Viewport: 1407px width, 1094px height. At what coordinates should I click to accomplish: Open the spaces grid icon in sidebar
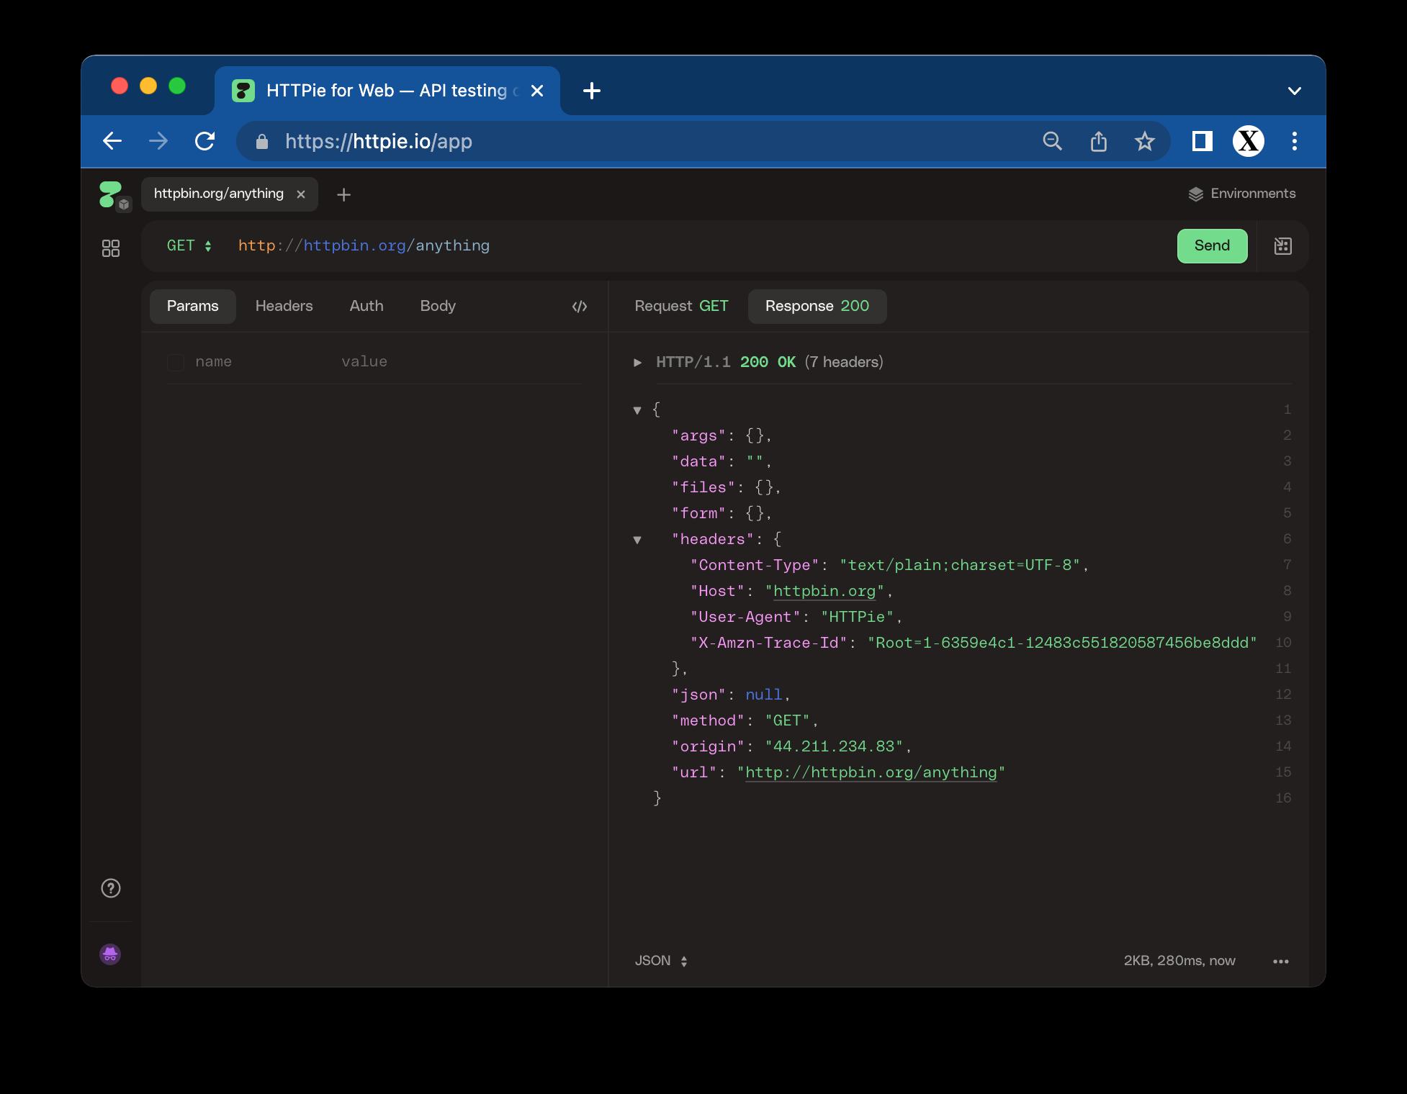(x=111, y=248)
